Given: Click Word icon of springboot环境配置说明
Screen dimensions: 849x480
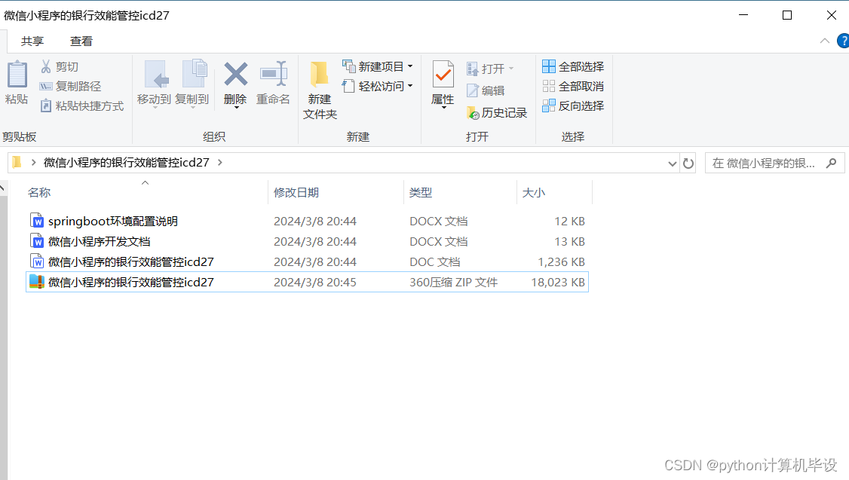Looking at the screenshot, I should (37, 221).
